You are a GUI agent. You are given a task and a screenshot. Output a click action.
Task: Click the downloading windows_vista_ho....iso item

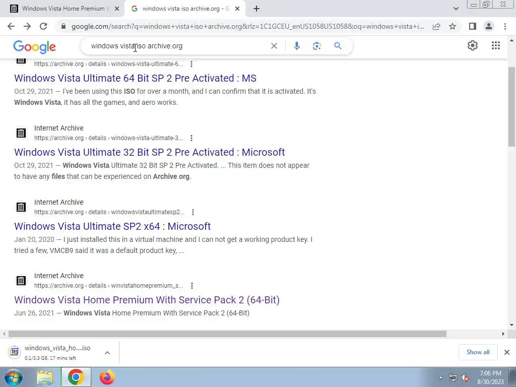coord(57,352)
